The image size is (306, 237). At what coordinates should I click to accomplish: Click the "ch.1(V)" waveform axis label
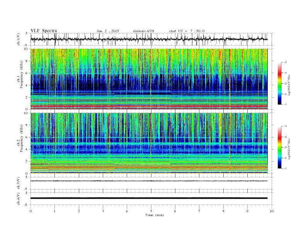(19, 39)
